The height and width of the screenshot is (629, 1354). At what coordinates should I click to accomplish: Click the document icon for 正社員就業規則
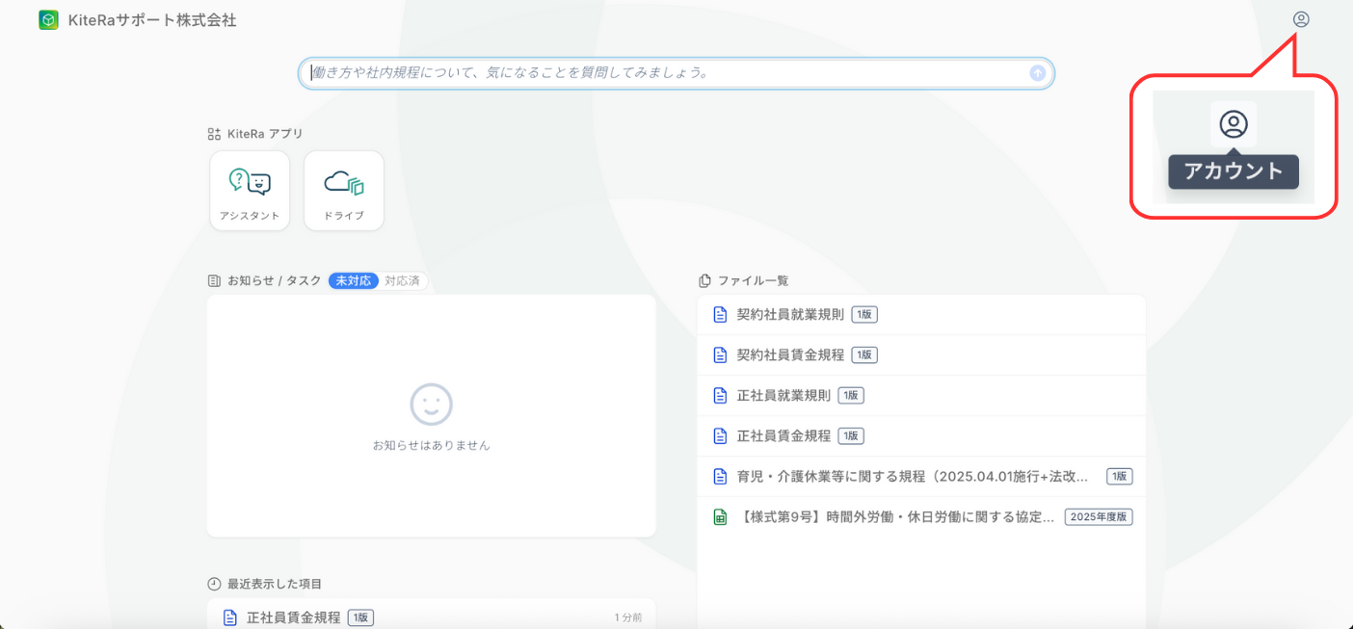(720, 395)
